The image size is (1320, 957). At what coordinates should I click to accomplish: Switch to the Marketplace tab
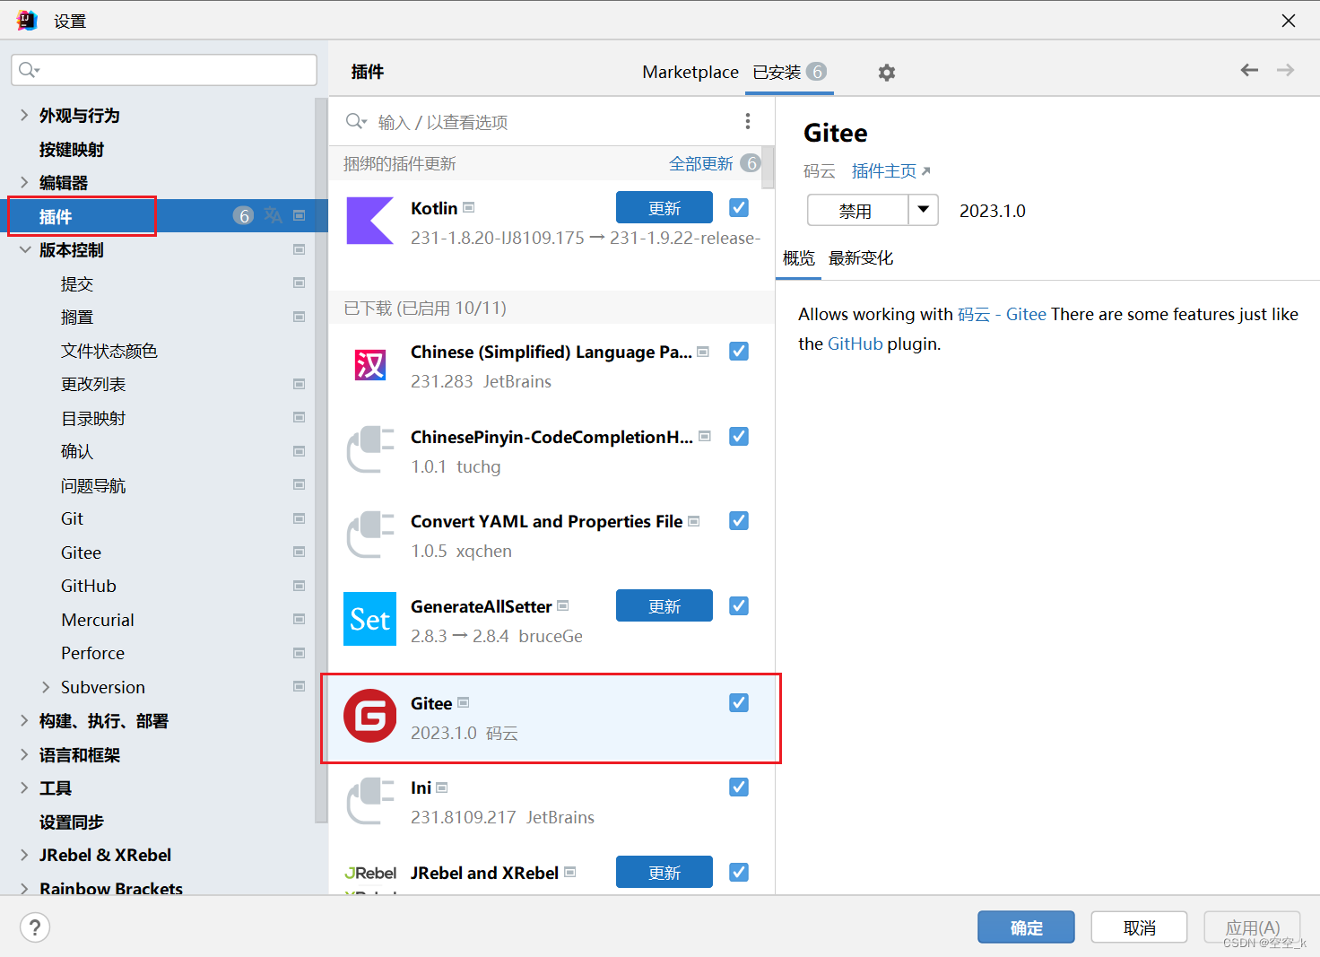pyautogui.click(x=690, y=72)
